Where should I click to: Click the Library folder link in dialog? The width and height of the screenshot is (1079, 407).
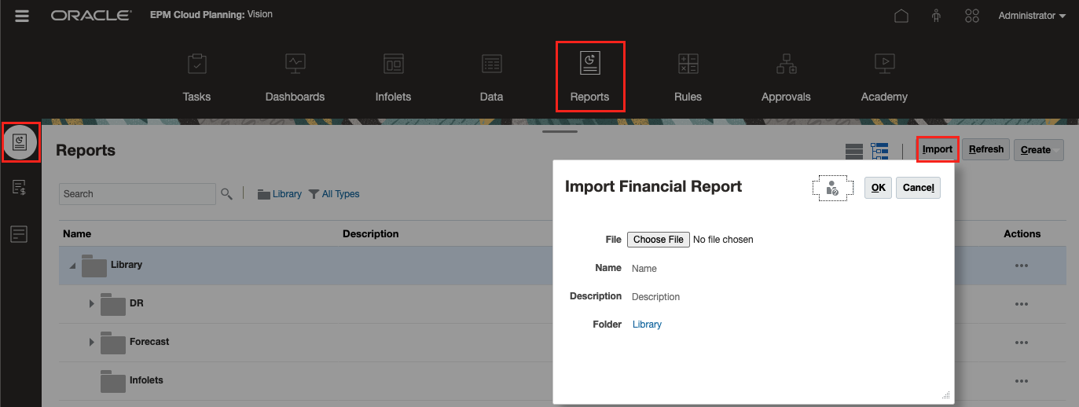647,324
